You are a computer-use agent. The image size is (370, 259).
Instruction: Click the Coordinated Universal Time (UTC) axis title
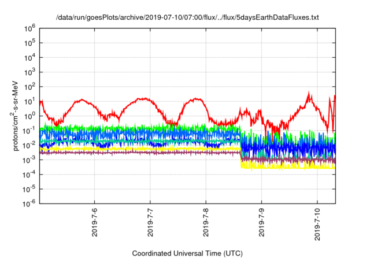pyautogui.click(x=187, y=253)
